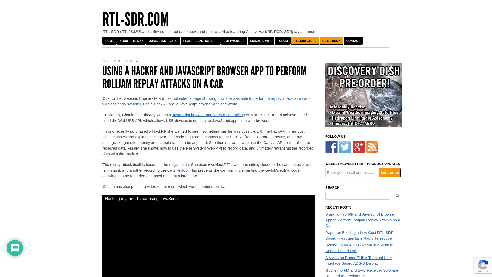Screen dimensions: 492x277
Task: Click the RSS feed icon
Action: point(372,147)
